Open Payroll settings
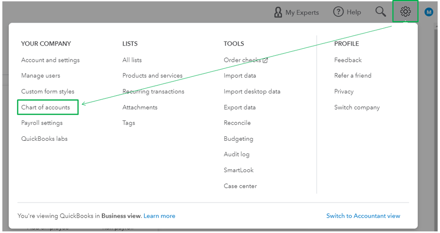Screen dimensions: 440x233 point(42,123)
